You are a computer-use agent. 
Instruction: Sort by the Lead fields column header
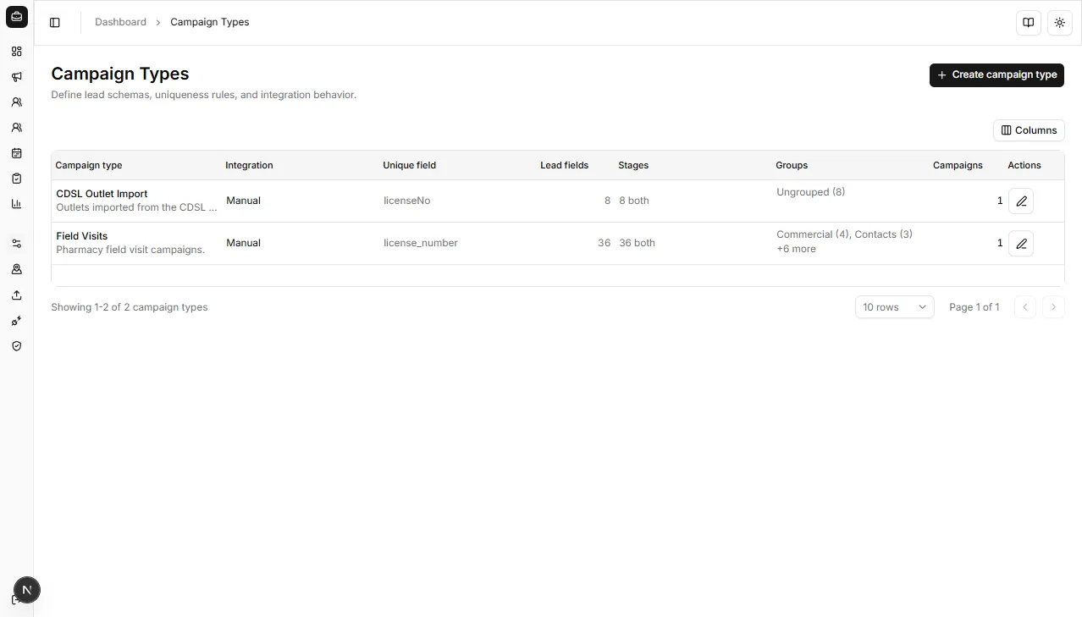564,165
